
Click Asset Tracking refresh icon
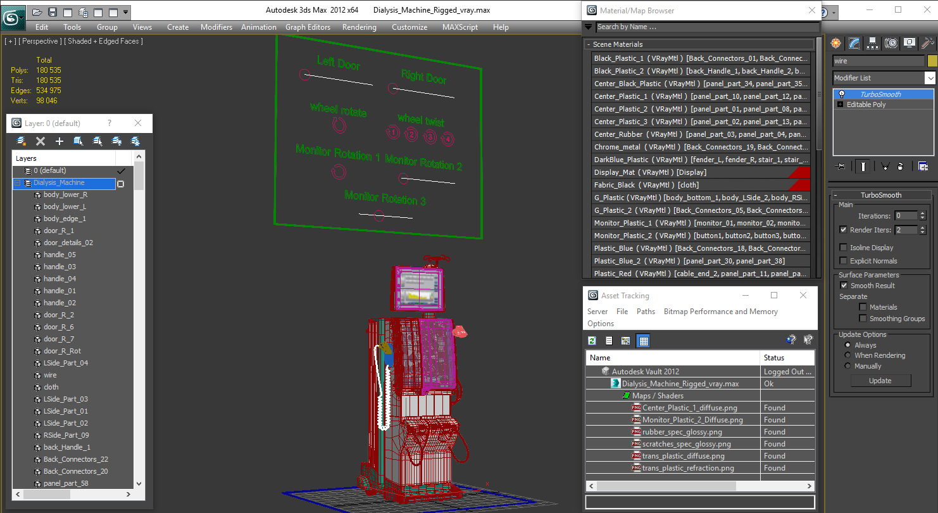pyautogui.click(x=592, y=341)
